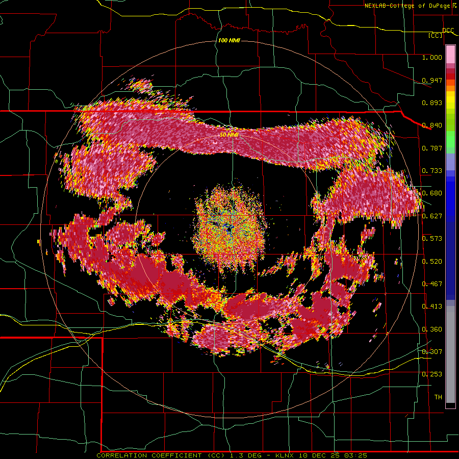This screenshot has height=459, width=459.
Task: Select the 0.947 scale value
Action: 432,80
